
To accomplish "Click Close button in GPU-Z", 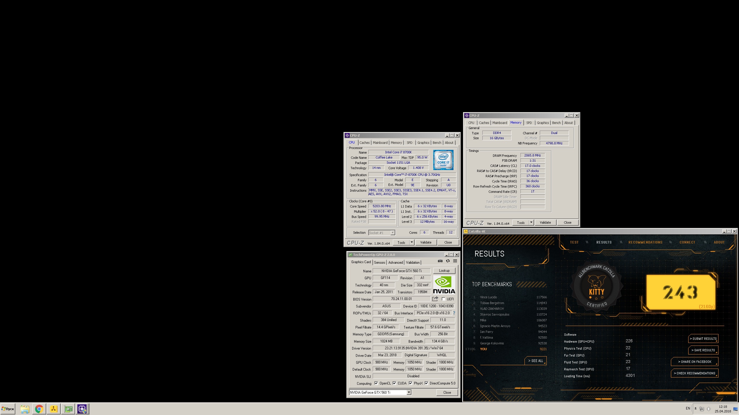I will point(447,393).
